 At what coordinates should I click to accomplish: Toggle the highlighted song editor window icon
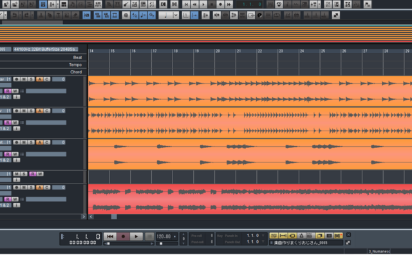point(43,5)
